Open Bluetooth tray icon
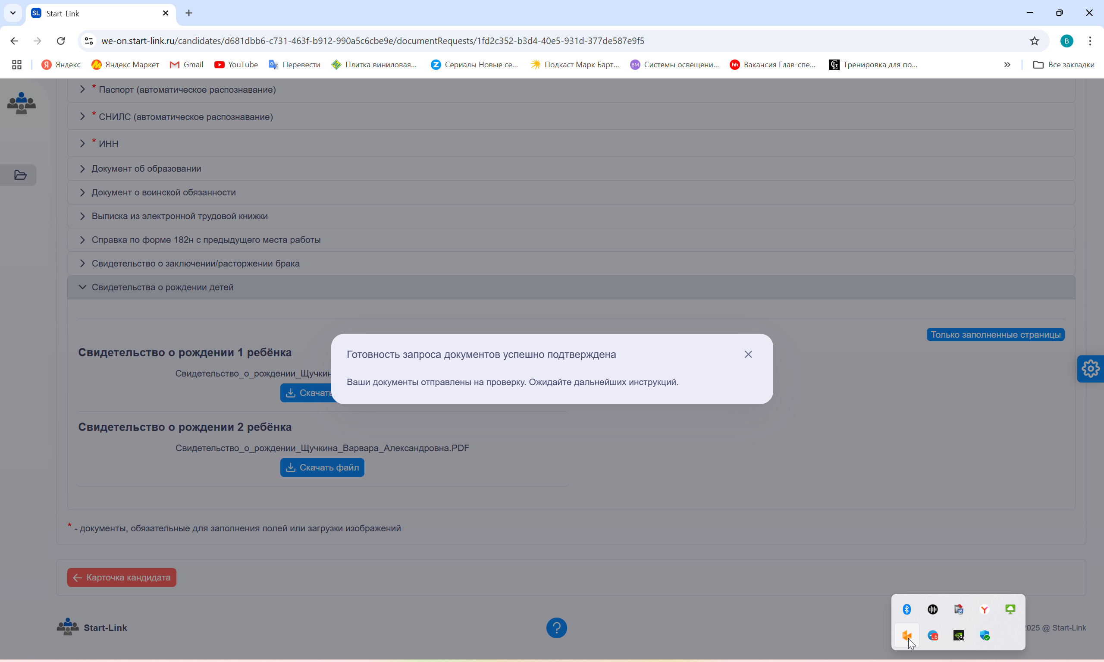 click(906, 609)
